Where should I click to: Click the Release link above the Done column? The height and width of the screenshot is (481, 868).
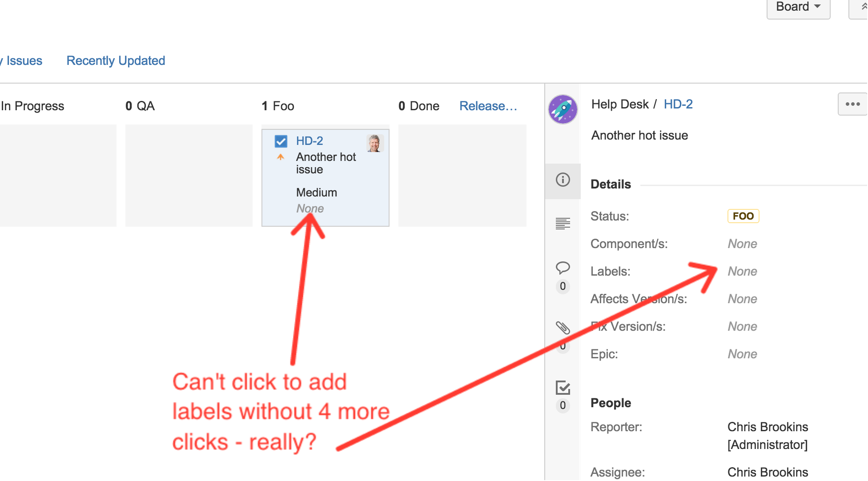tap(488, 106)
